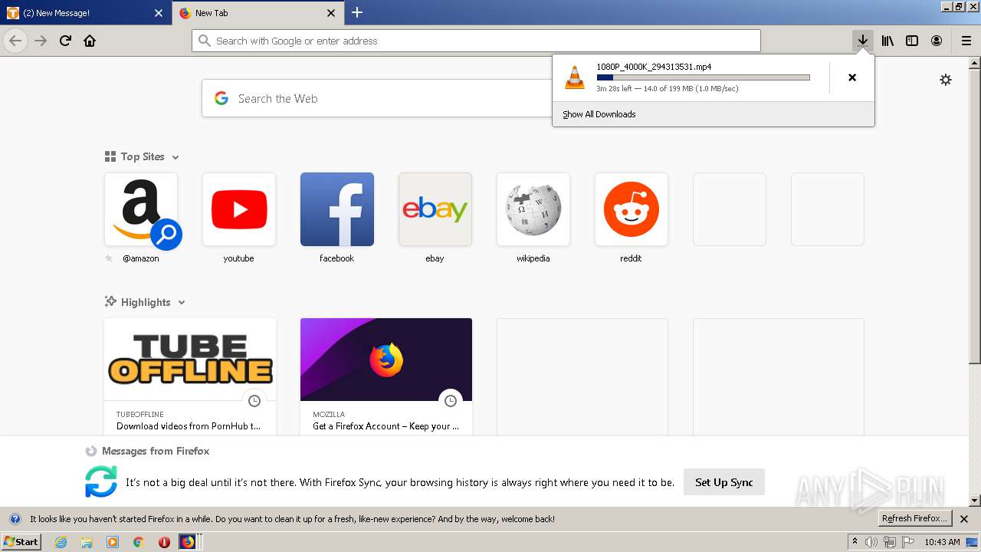This screenshot has width=981, height=552.
Task: Click the vertical page scrollbar
Action: 975,281
